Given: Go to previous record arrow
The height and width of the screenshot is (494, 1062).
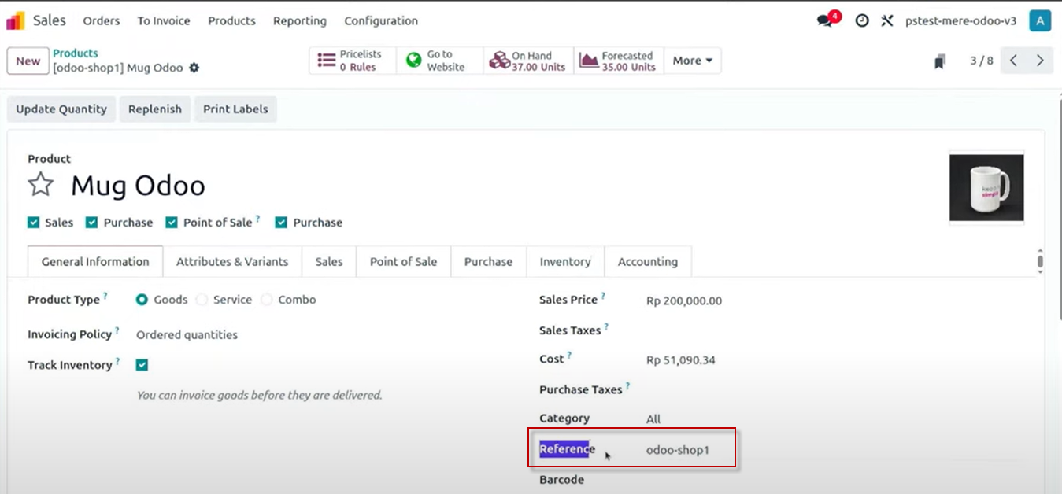Looking at the screenshot, I should 1014,61.
